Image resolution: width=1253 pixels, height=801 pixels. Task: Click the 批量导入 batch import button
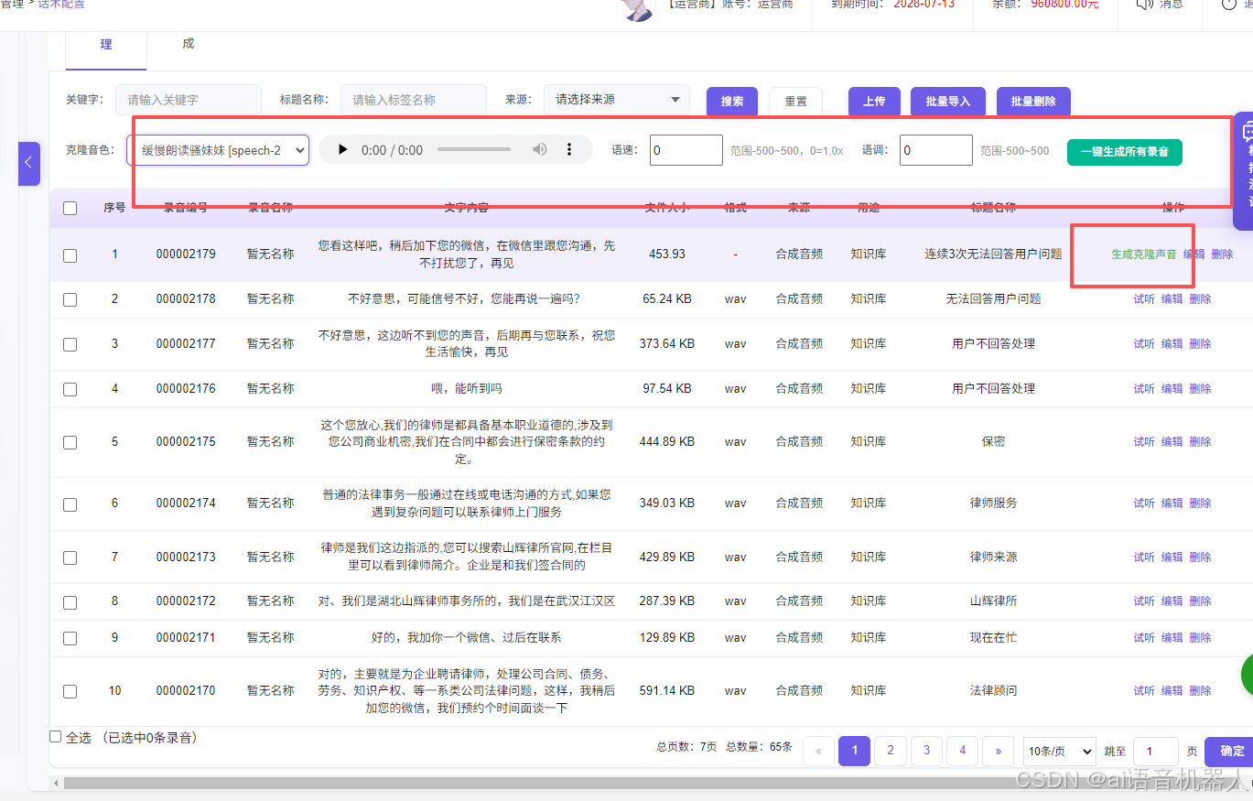[x=947, y=102]
